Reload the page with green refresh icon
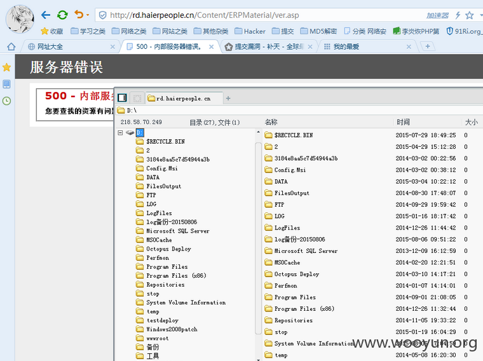The height and width of the screenshot is (361, 483). coord(62,15)
